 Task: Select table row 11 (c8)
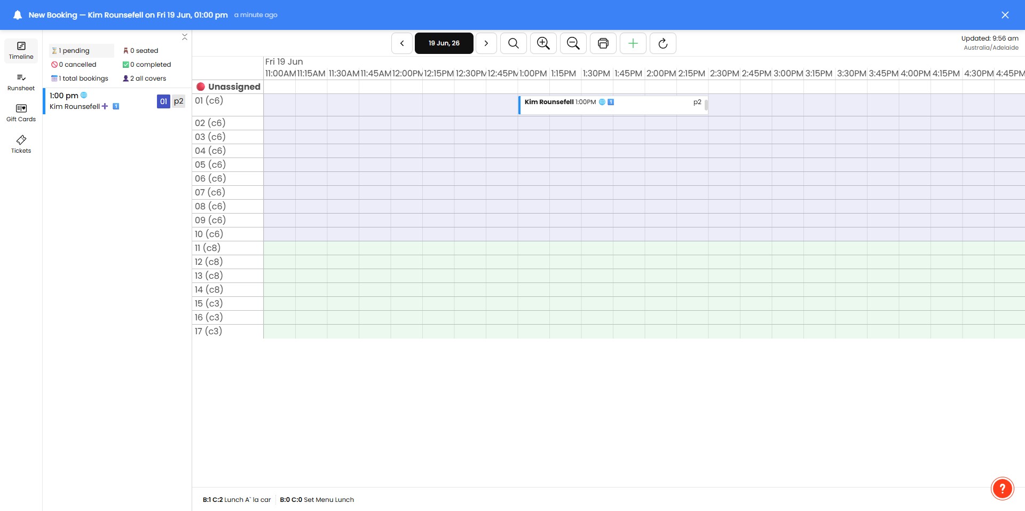(227, 248)
